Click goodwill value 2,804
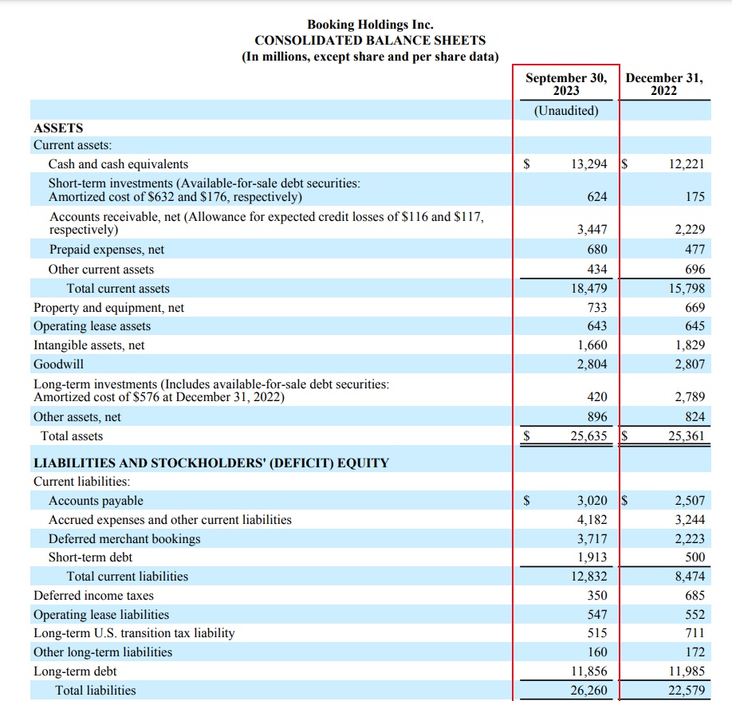Viewport: 732px width, 701px height. click(592, 364)
